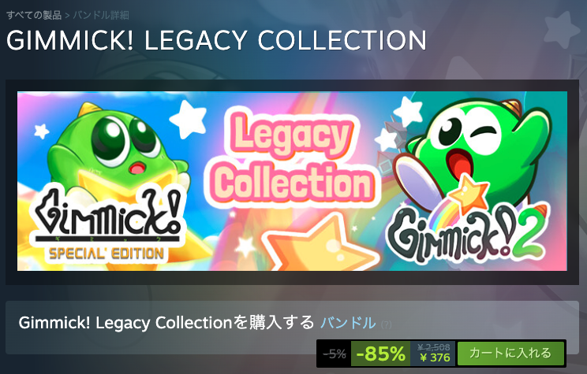Select the GIMMICK! LEGACY COLLECTION page title
The height and width of the screenshot is (374, 587).
216,40
